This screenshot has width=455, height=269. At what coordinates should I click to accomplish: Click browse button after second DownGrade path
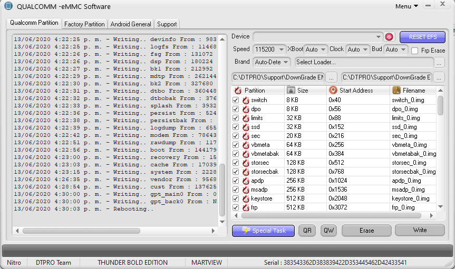[x=439, y=77]
